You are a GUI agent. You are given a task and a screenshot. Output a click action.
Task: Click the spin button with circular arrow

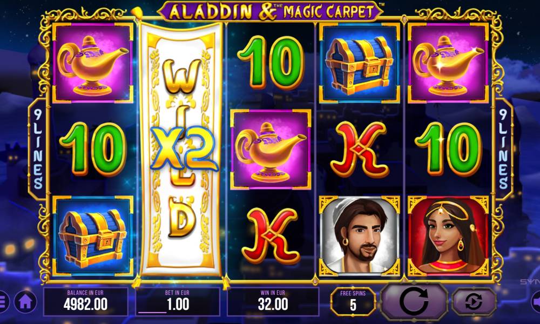(x=414, y=302)
